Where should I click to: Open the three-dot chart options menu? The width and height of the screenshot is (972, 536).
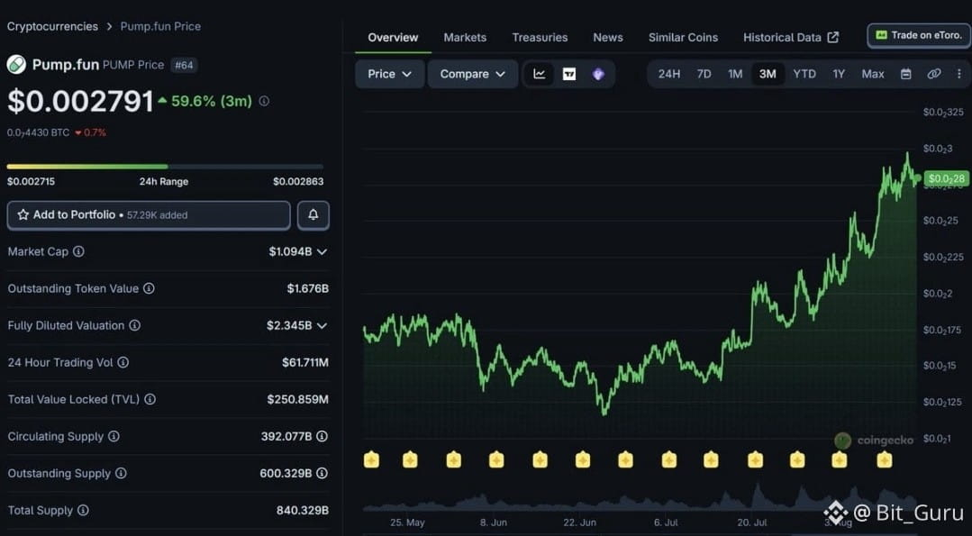(x=959, y=75)
